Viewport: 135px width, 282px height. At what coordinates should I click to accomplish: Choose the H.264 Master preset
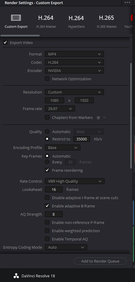pos(46,22)
